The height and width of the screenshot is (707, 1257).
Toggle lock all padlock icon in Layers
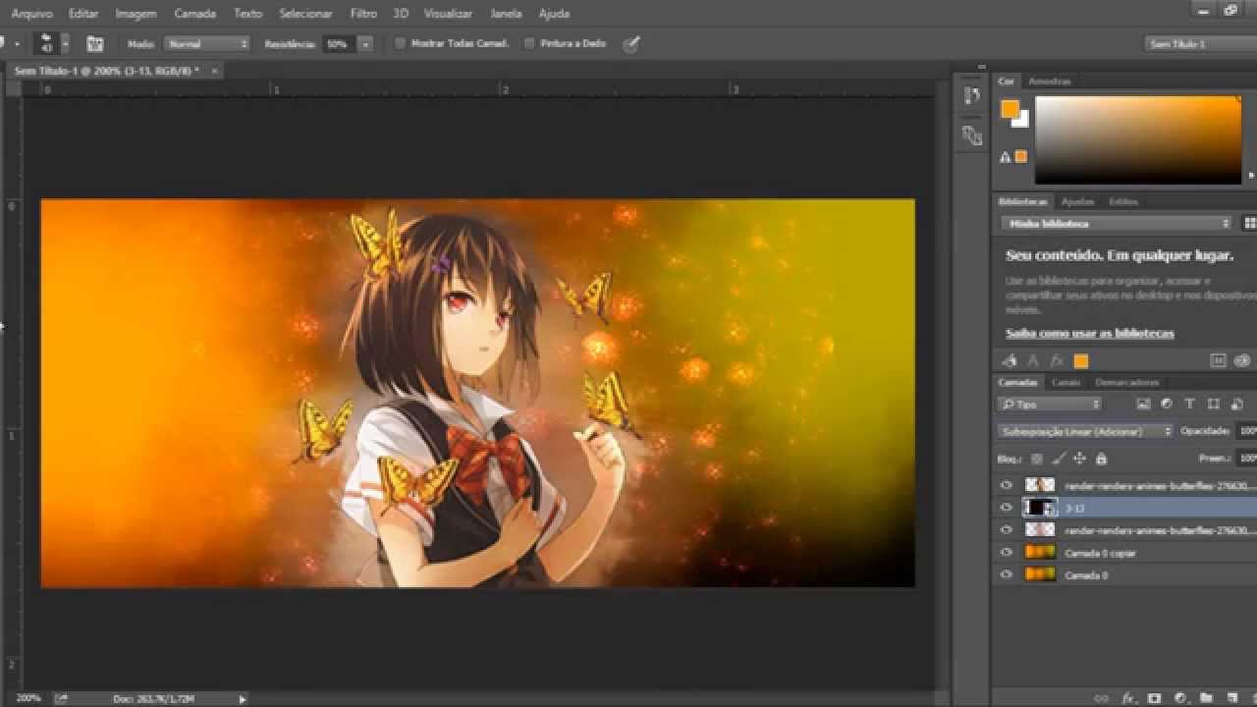1101,459
